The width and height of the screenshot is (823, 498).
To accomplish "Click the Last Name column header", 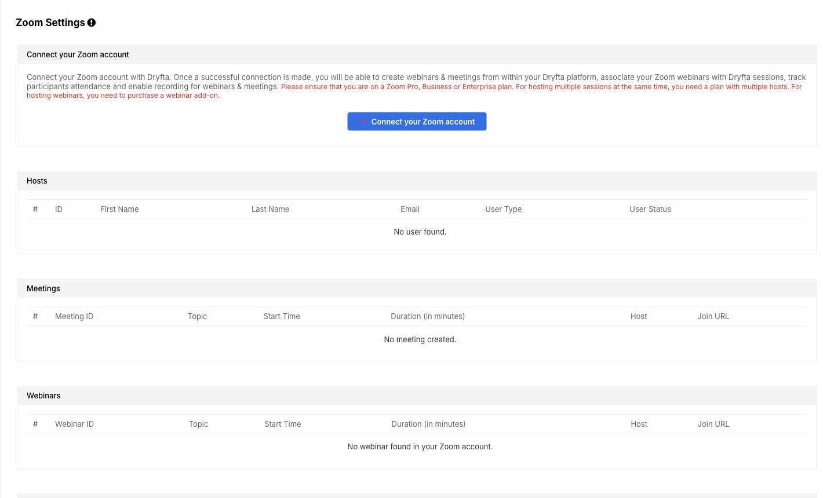I will click(270, 209).
